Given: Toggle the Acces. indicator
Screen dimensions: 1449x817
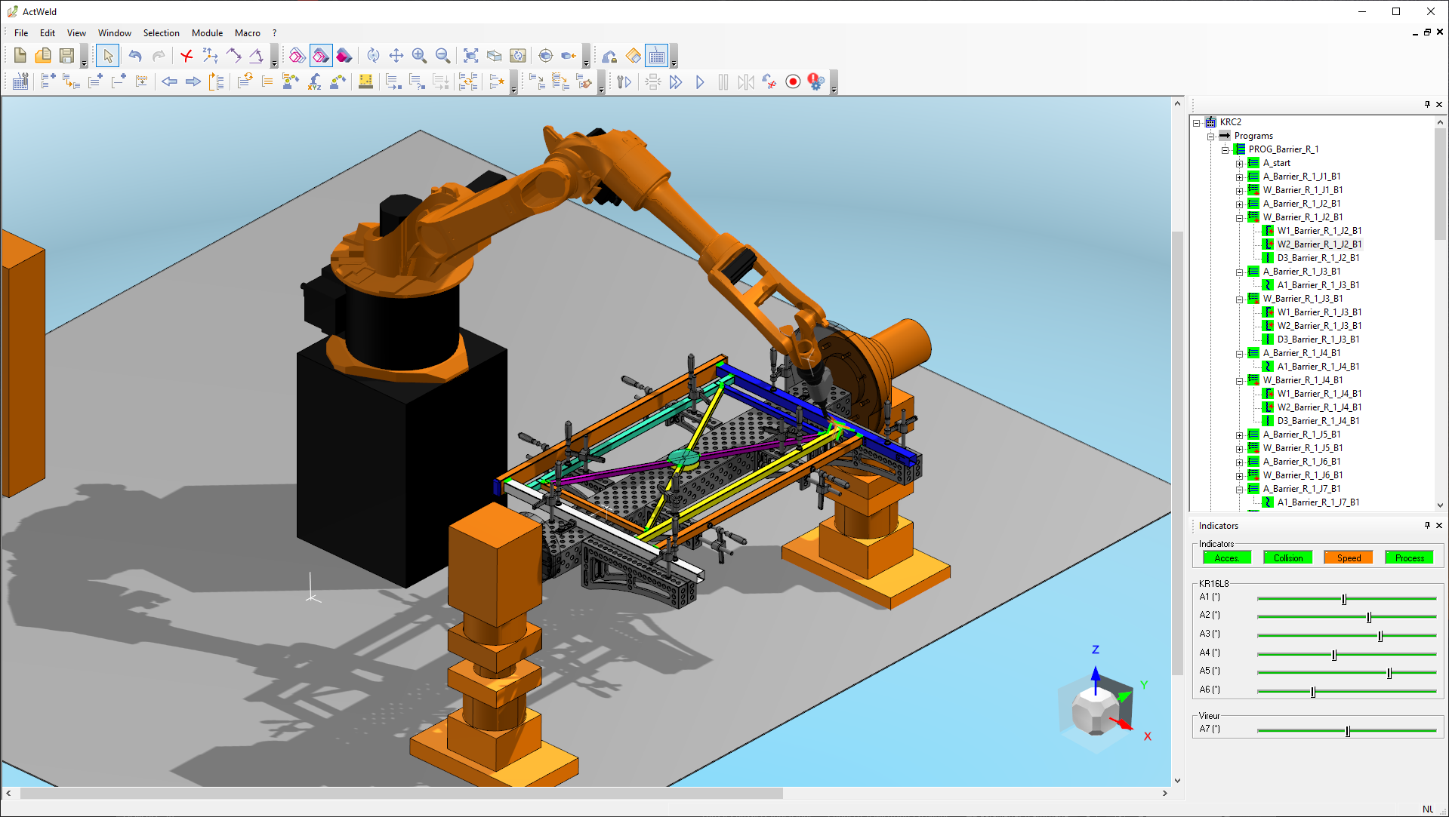Looking at the screenshot, I should (x=1226, y=558).
